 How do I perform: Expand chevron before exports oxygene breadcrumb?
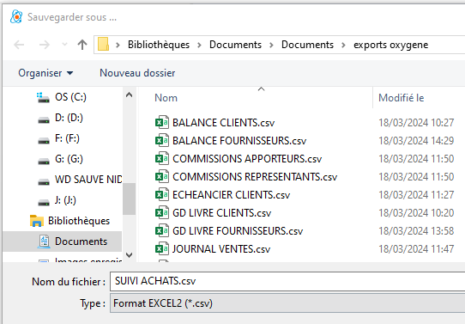click(x=343, y=45)
